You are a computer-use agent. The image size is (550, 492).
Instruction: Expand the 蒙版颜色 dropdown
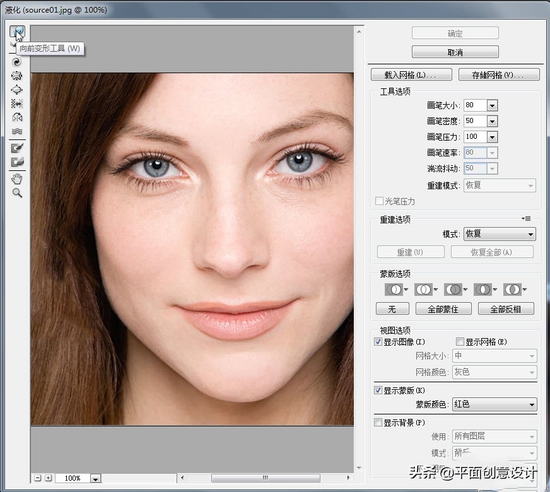pos(531,404)
